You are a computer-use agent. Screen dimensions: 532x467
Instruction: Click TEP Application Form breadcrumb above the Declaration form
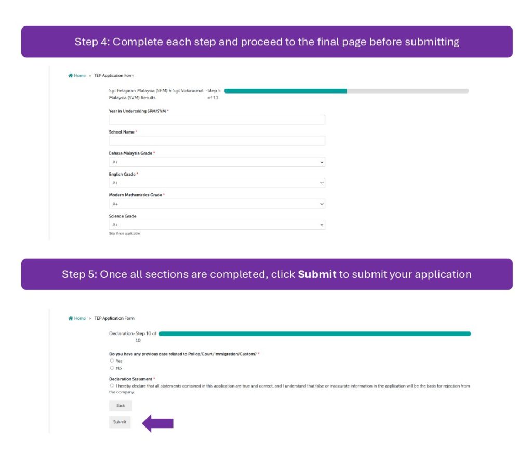tap(114, 318)
